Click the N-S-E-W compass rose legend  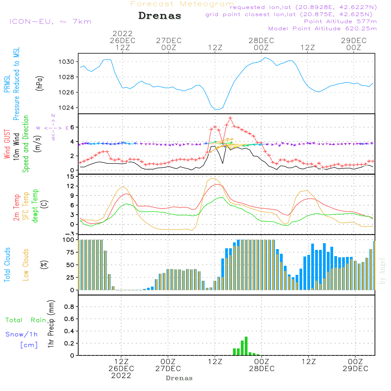(x=53, y=128)
